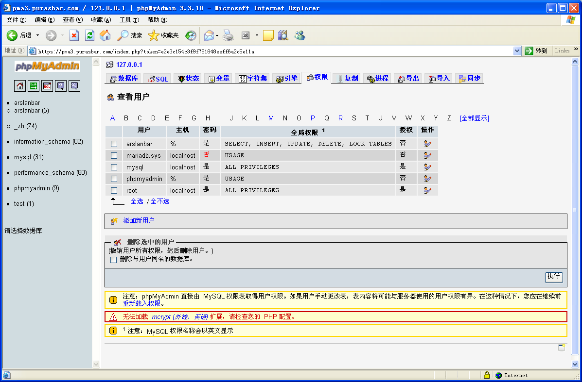Open the 文件 menu
Viewport: 582px width, 382px height.
click(17, 19)
